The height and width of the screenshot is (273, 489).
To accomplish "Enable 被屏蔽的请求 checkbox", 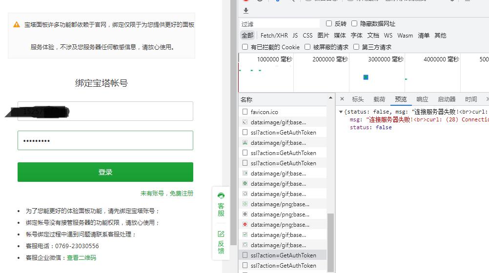I will click(x=307, y=47).
